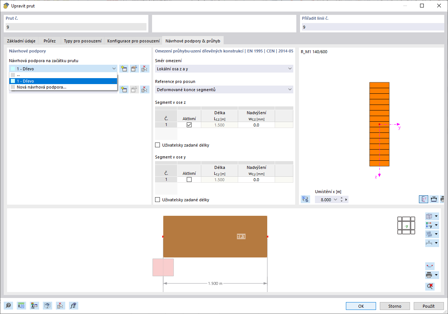
Task: Open units and decimal places icon
Action: (21, 306)
